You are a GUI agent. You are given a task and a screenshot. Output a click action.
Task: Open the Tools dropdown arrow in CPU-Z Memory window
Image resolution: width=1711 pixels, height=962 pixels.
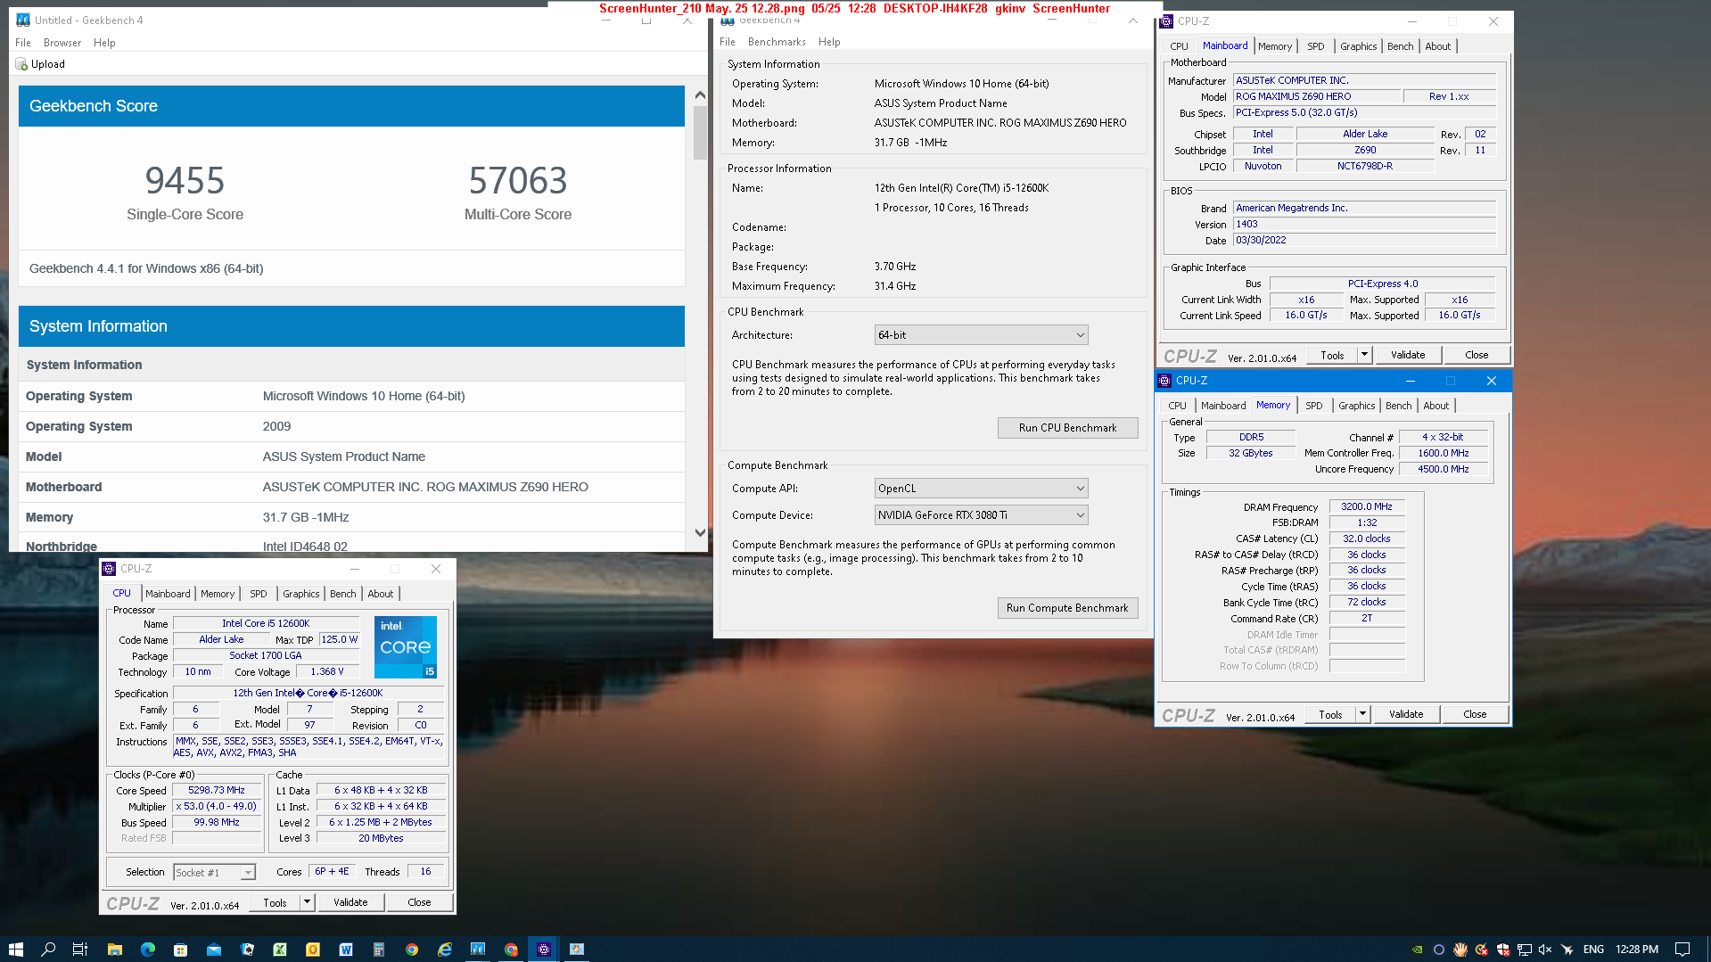(x=1362, y=714)
